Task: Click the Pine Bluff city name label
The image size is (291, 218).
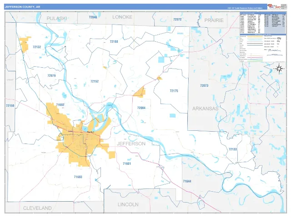Action: tap(91, 132)
